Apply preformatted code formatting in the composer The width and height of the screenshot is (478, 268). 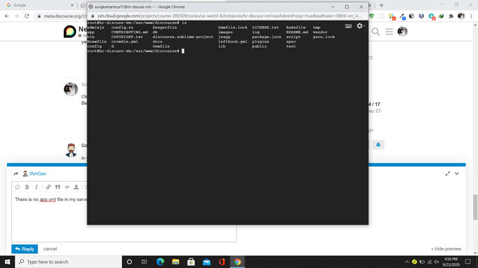click(67, 187)
